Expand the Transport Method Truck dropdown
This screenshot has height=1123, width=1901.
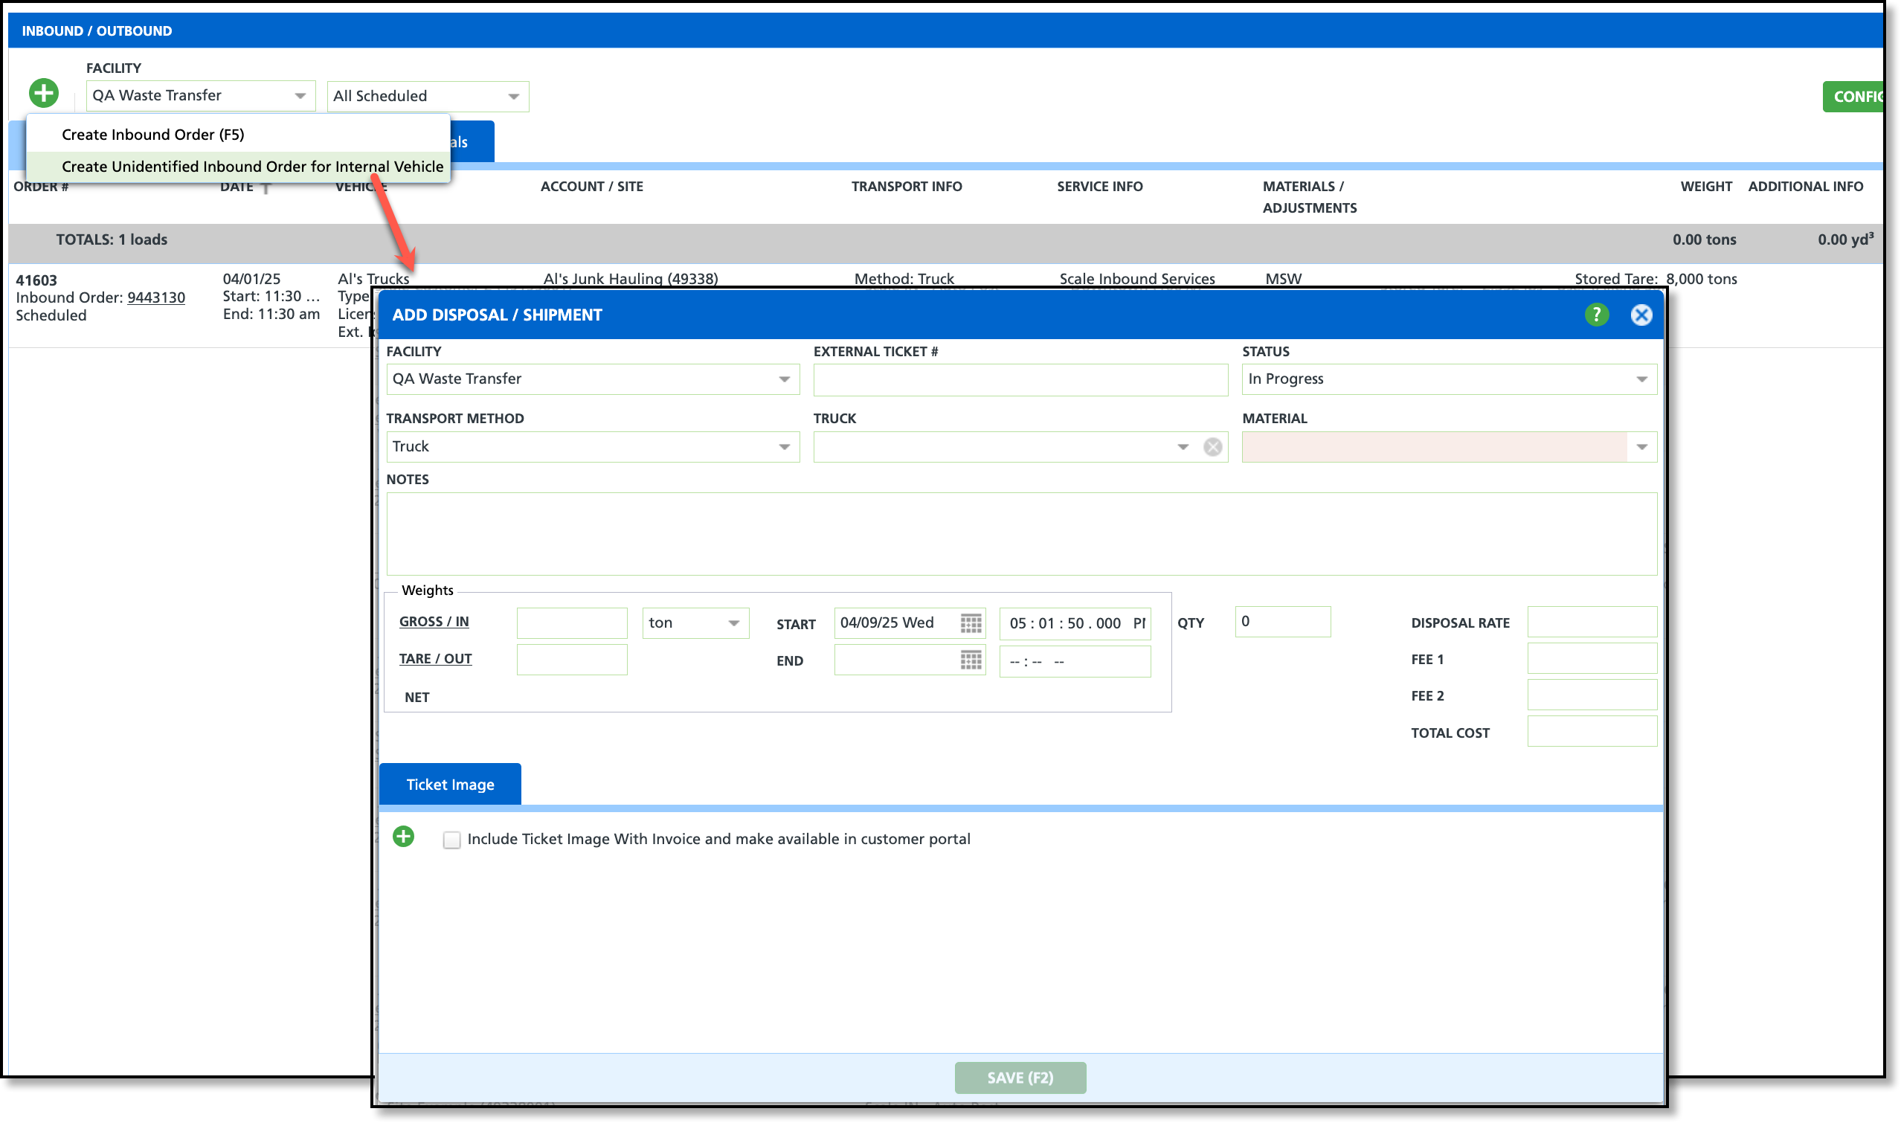(x=784, y=447)
